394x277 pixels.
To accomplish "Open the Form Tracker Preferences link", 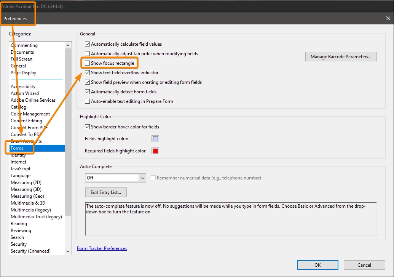I will [102, 248].
